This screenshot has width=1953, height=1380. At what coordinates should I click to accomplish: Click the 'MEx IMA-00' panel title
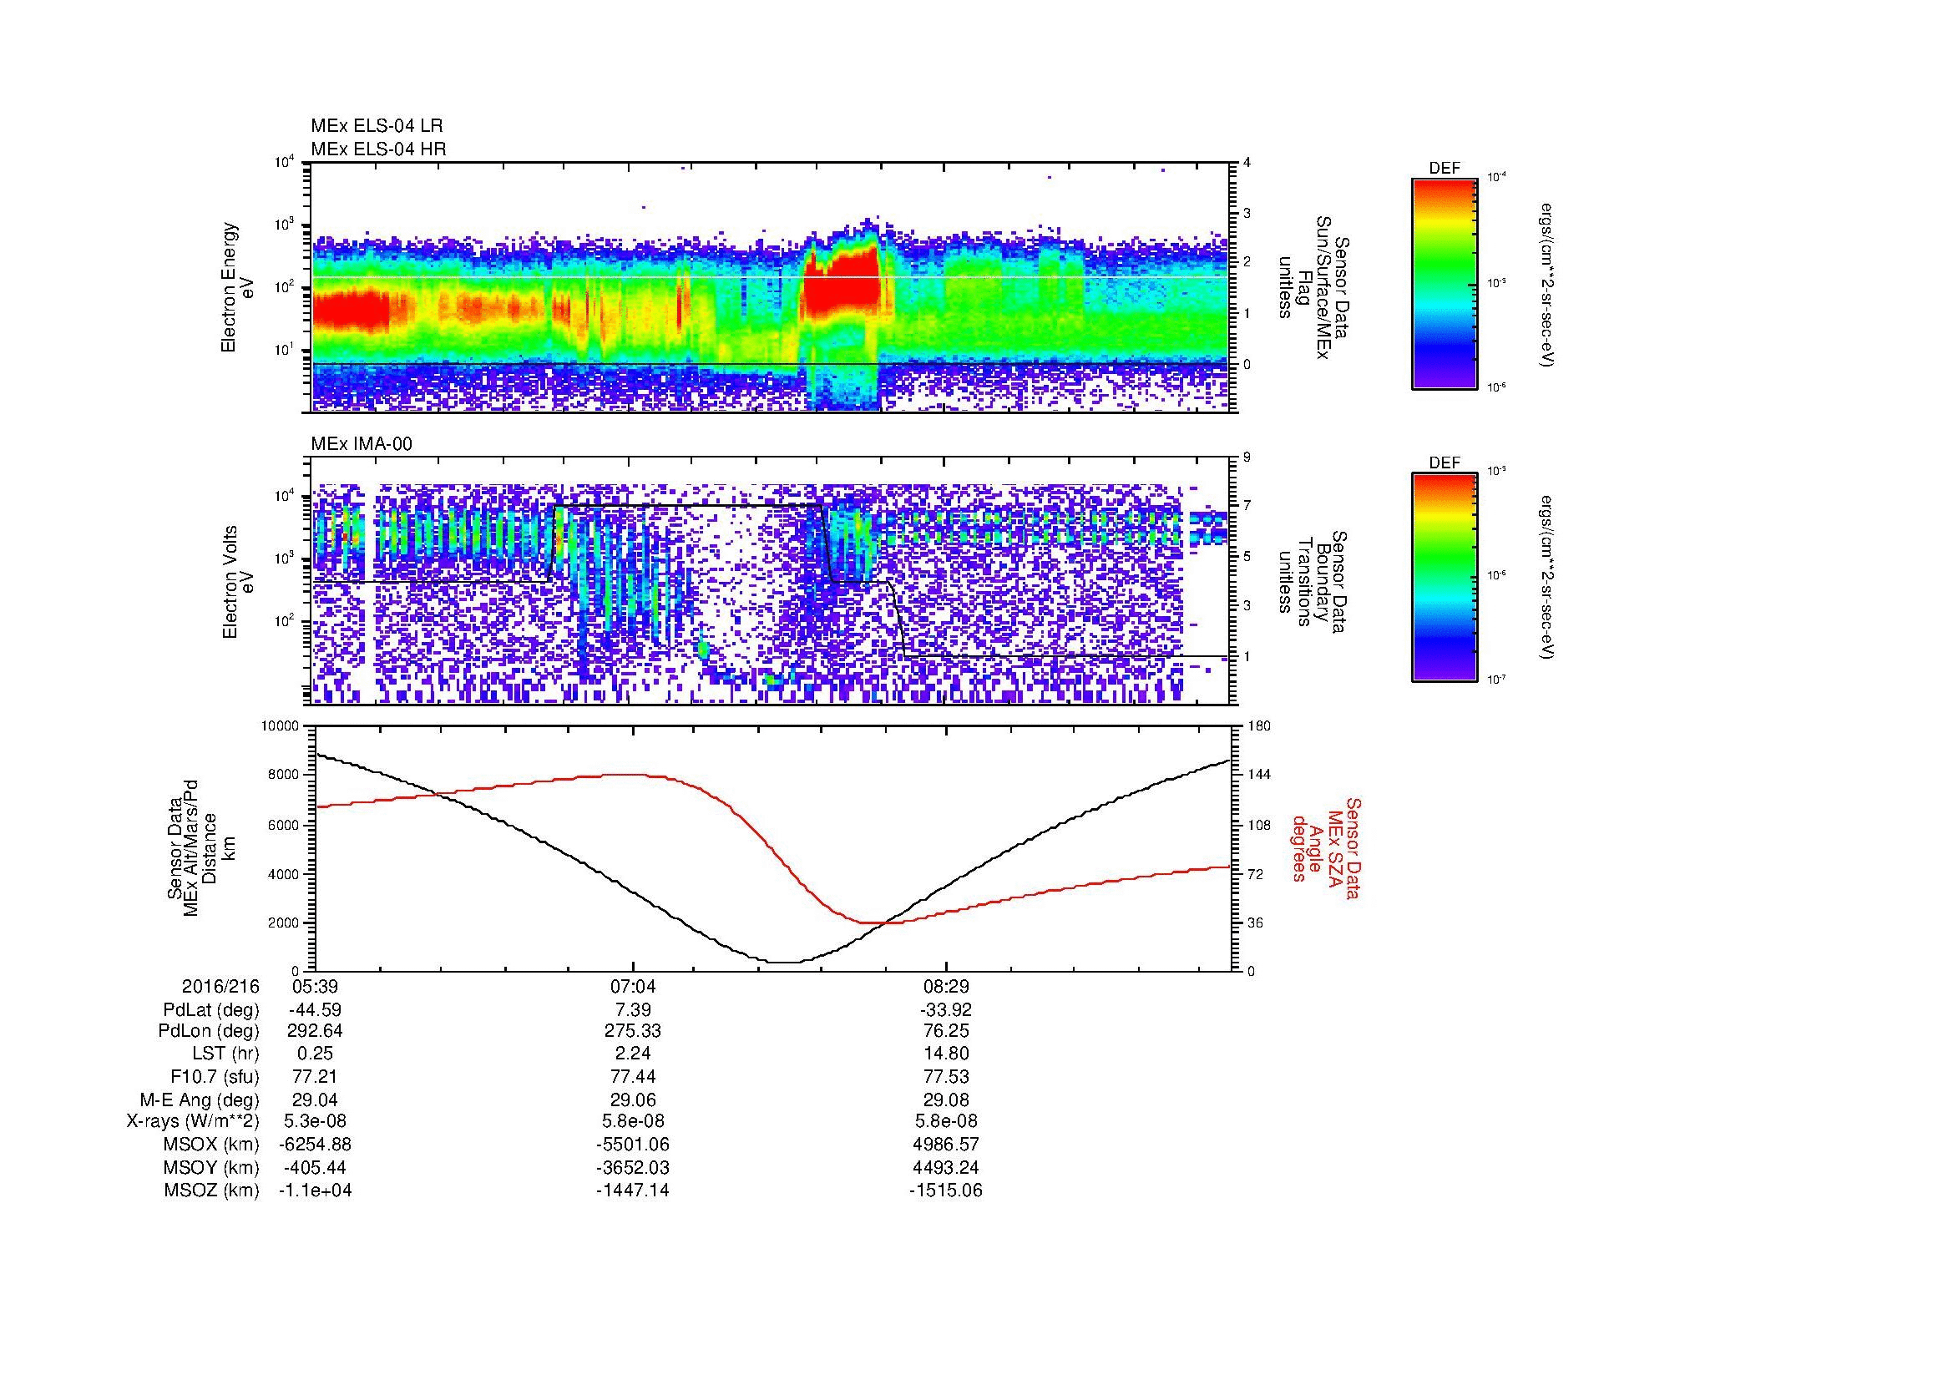(362, 444)
